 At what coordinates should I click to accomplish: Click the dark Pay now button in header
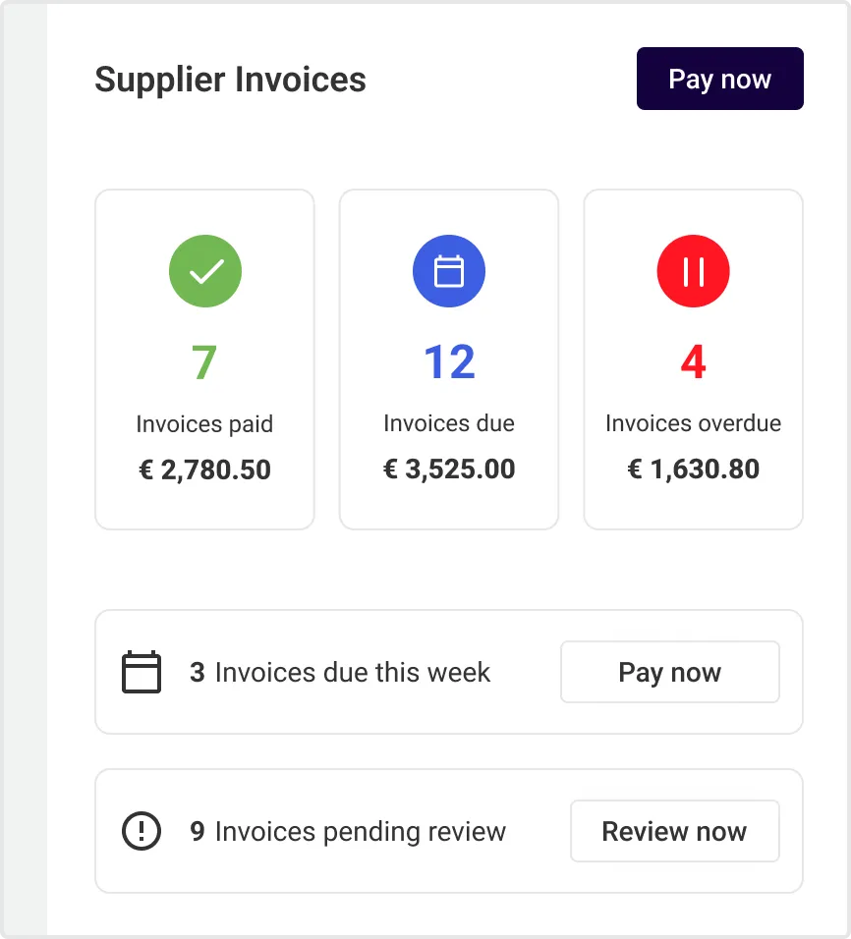[719, 79]
